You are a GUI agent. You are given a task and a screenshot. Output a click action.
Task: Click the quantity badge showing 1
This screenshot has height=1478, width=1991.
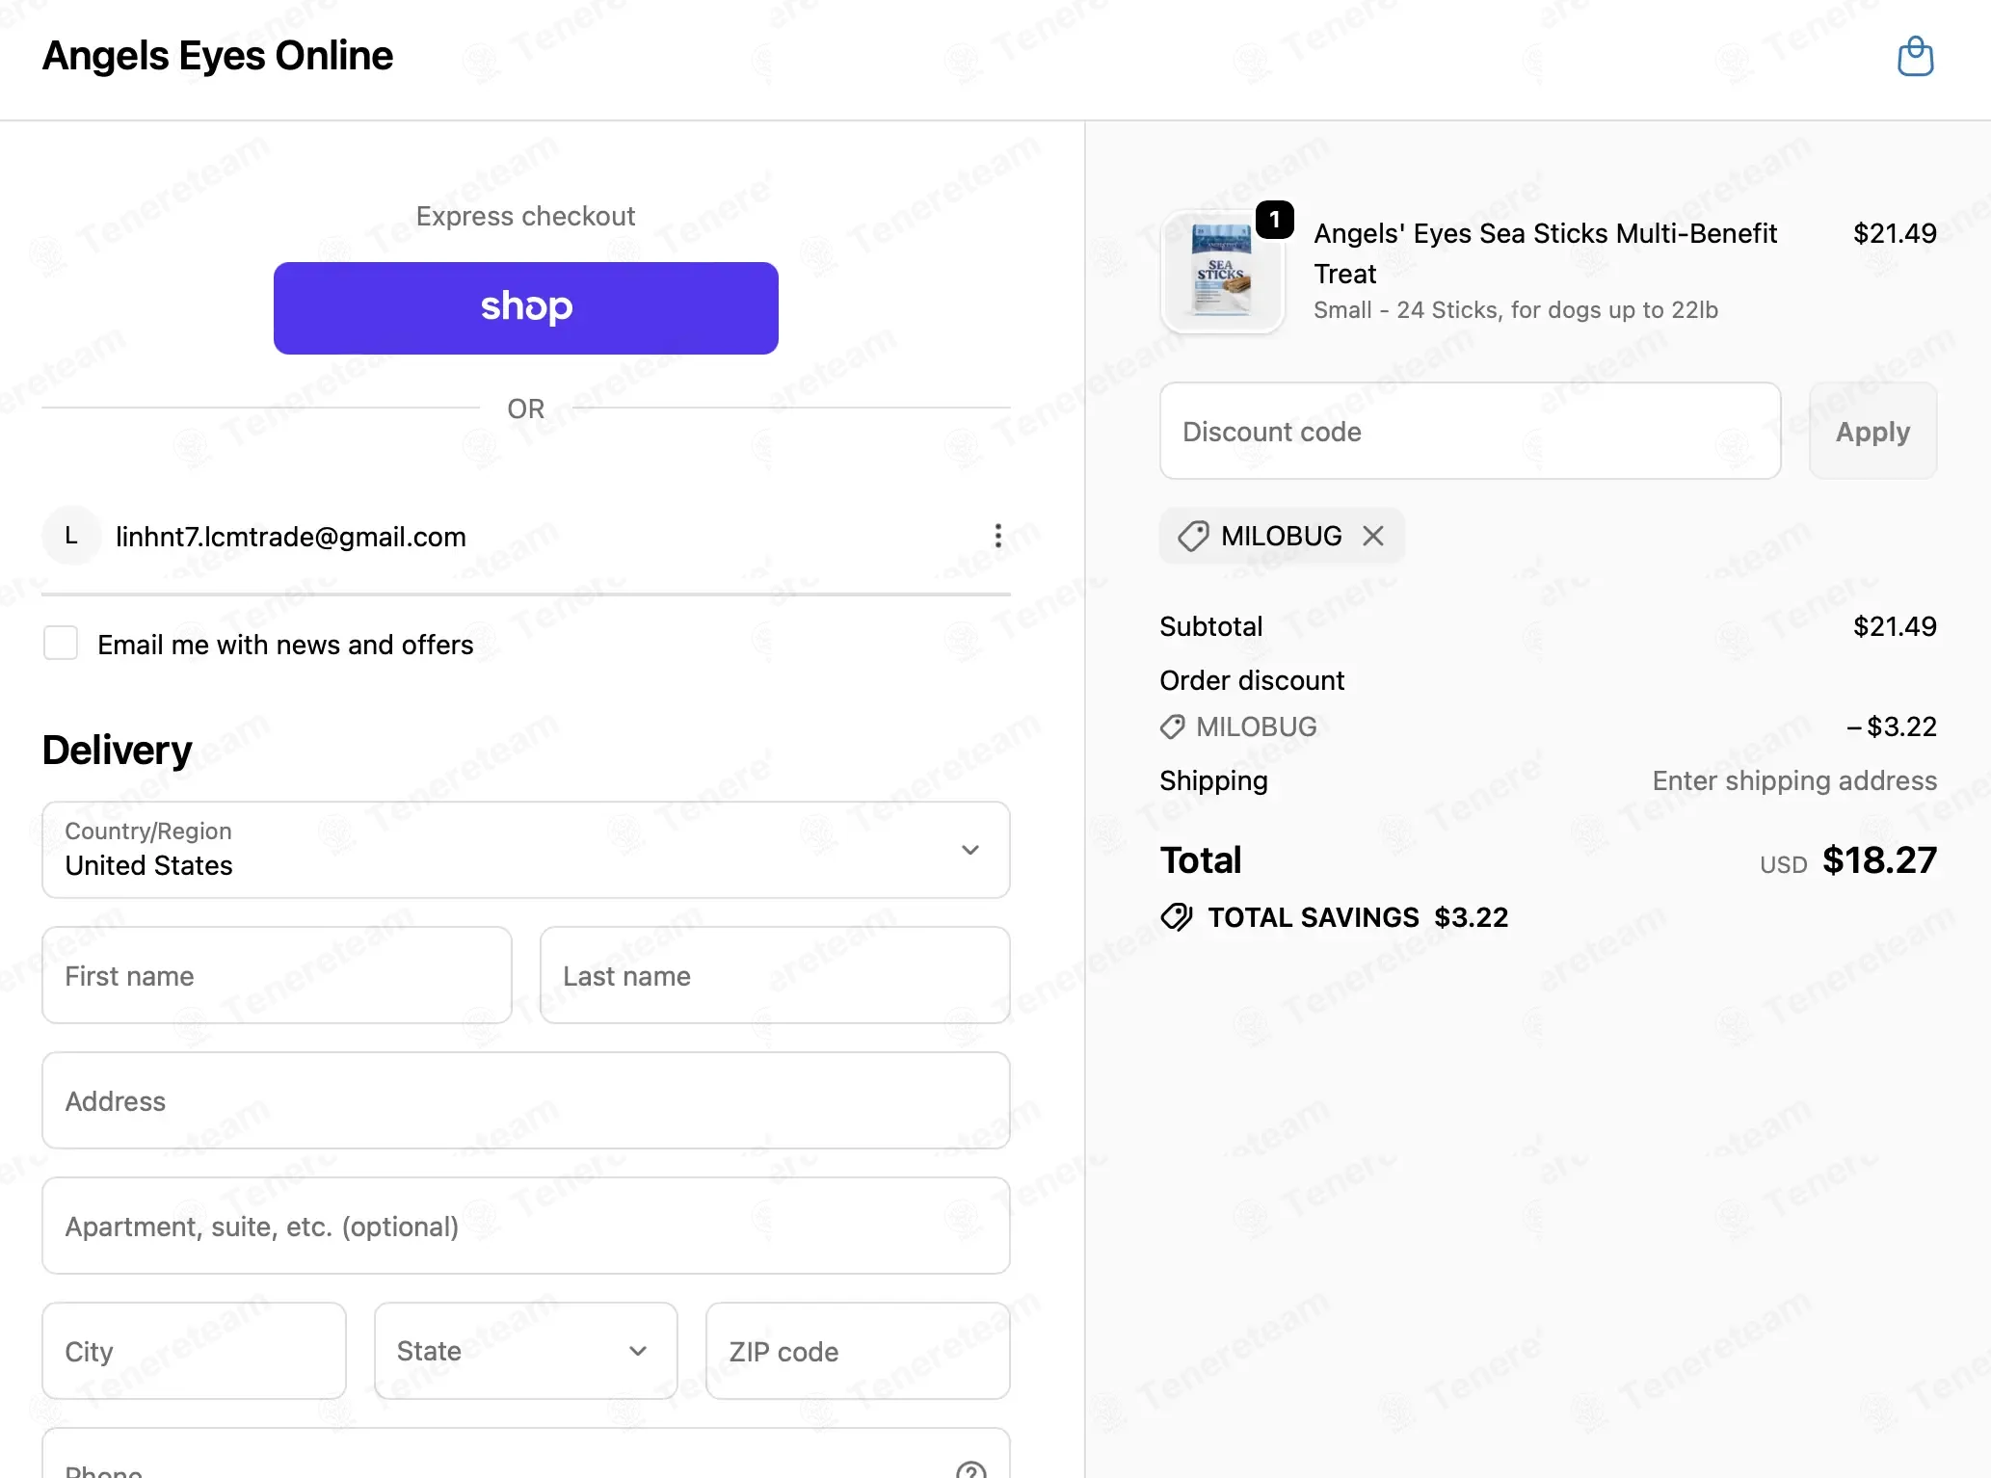tap(1274, 221)
